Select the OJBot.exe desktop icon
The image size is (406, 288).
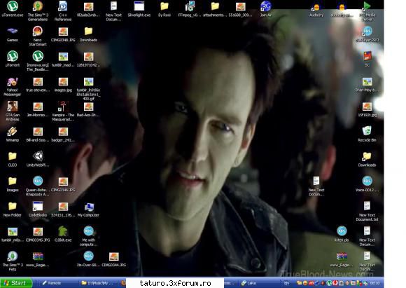pos(63,234)
